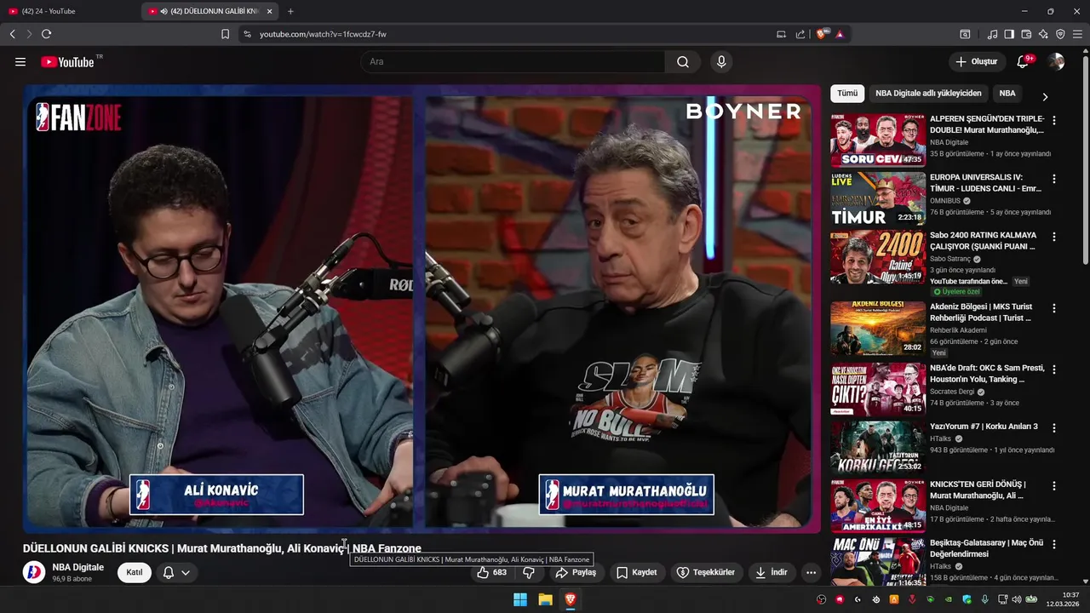
Task: Bookmark this page in address bar
Action: coord(225,34)
